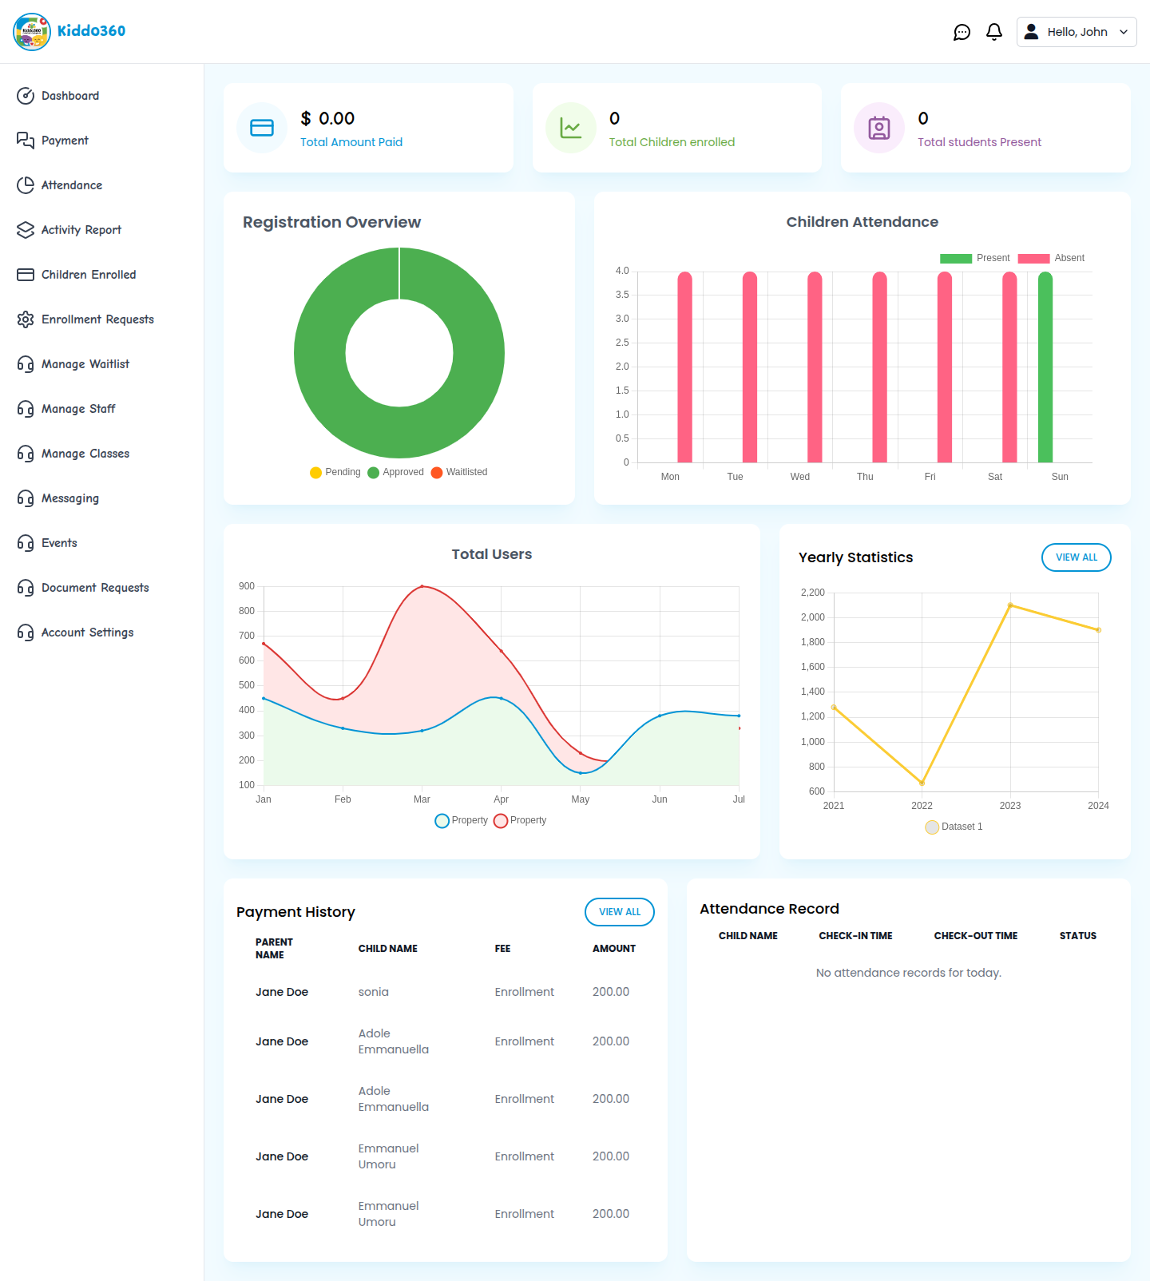
Task: Click the chart icon for Total Children enrolled
Action: click(570, 128)
